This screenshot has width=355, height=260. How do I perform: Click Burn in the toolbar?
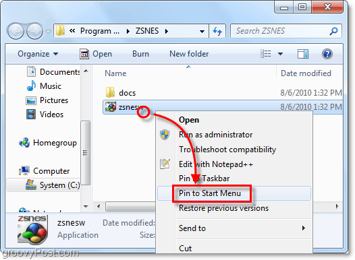click(140, 54)
